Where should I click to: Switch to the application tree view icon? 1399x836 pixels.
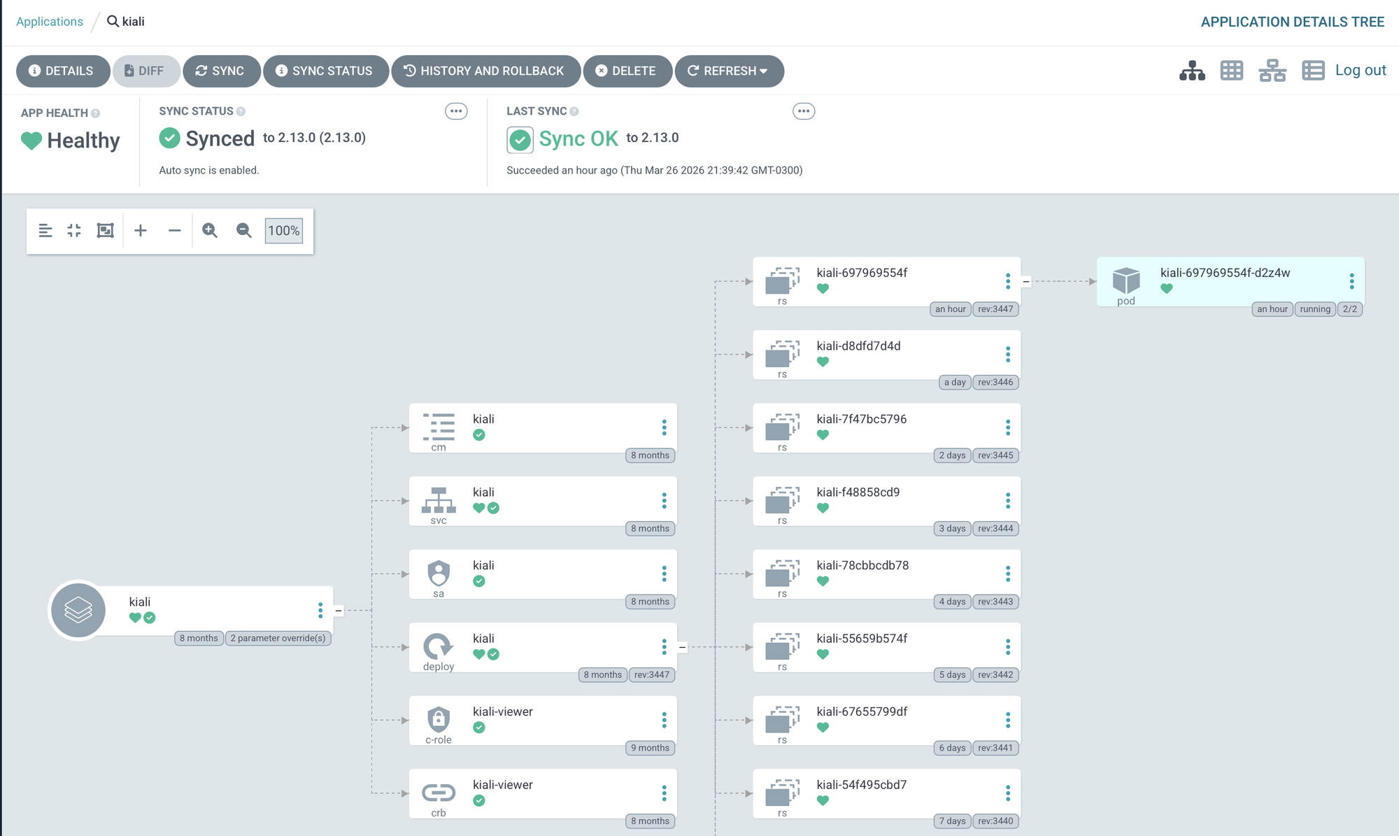[1192, 71]
